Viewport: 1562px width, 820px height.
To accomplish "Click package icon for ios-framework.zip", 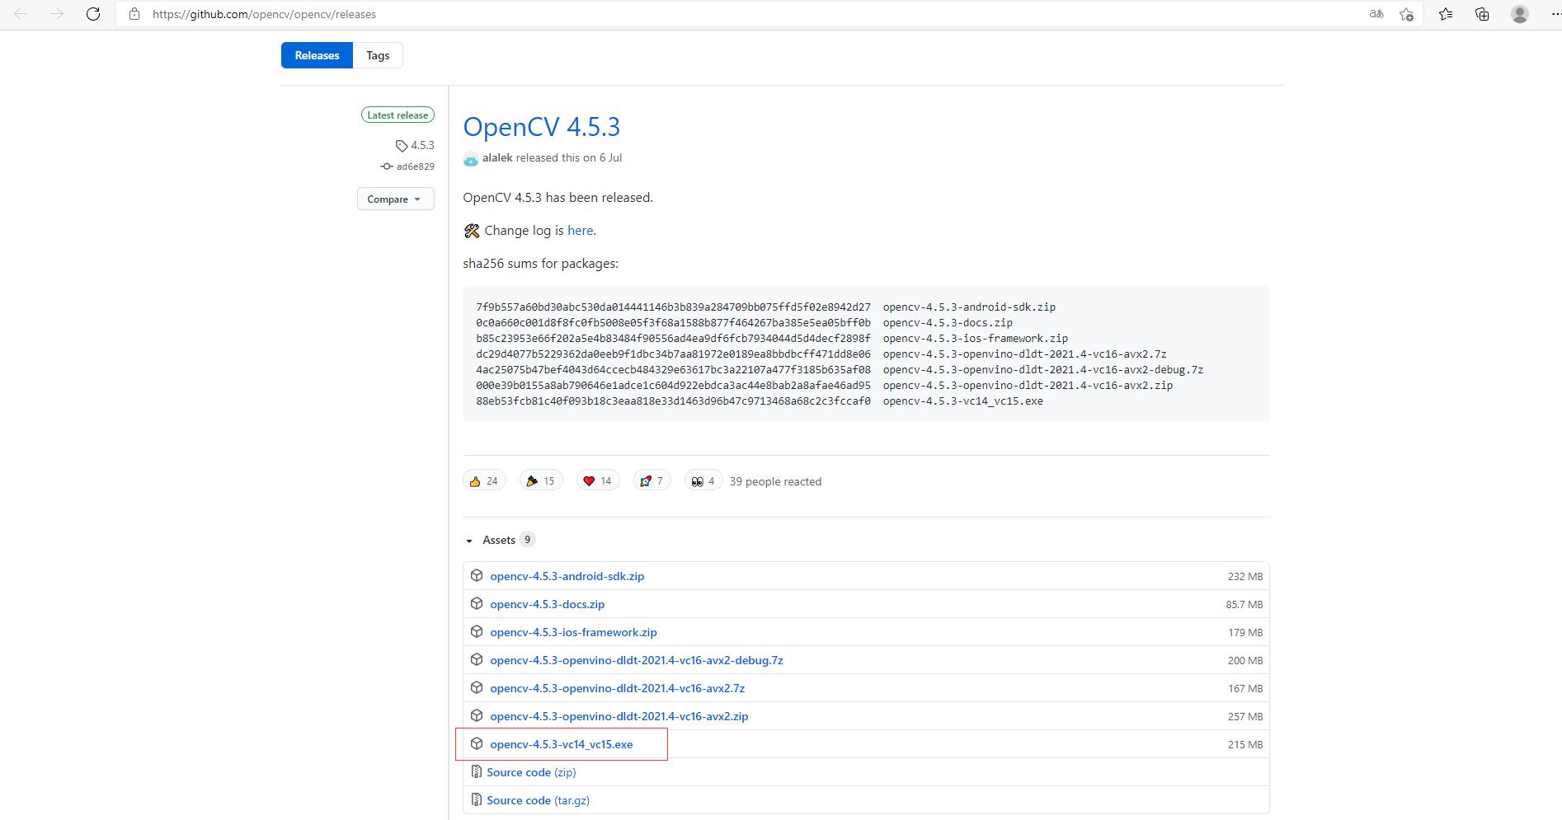I will 477,631.
